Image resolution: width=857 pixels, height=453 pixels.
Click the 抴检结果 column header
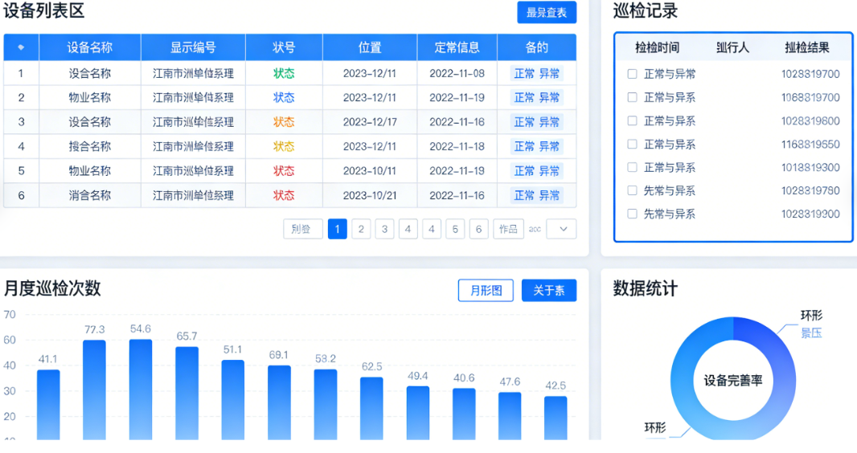[x=806, y=47]
